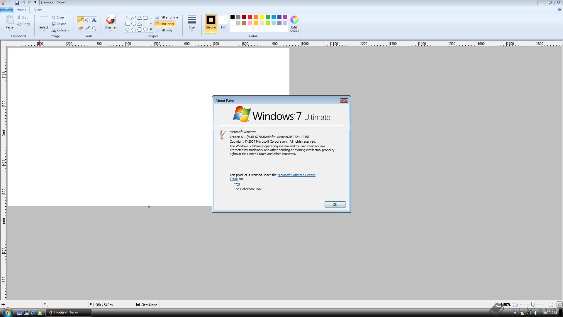563x317 pixels.
Task: Select the Eraser tool
Action: pyautogui.click(x=80, y=28)
